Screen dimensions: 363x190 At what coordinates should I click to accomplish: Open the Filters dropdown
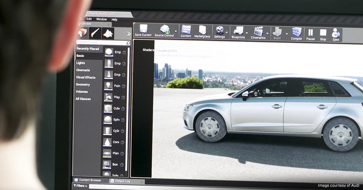tap(81, 186)
